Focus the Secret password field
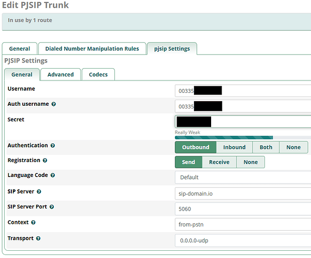311x258 pixels. tap(243, 122)
